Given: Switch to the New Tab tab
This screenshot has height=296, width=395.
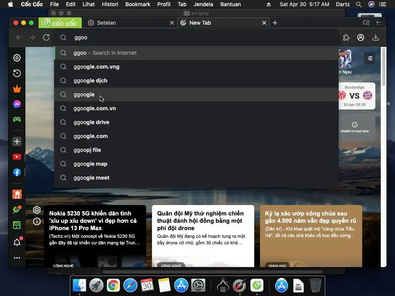Looking at the screenshot, I should tap(223, 23).
